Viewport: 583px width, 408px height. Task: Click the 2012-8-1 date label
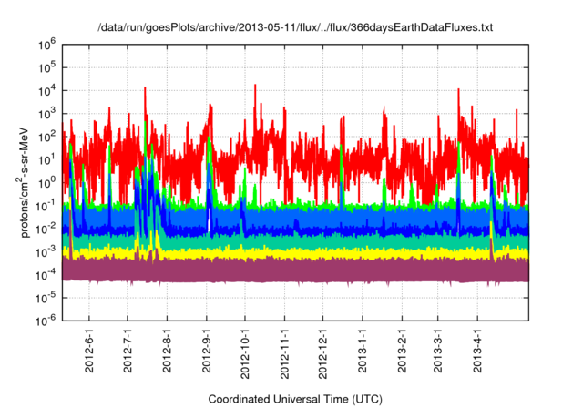tap(167, 351)
